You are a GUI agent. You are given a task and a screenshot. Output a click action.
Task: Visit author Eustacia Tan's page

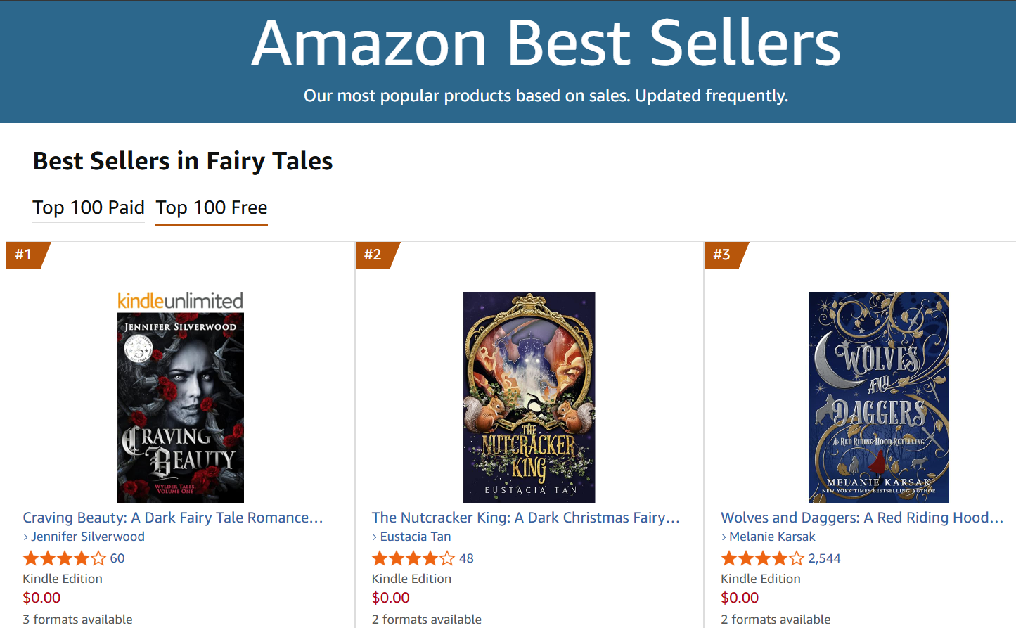[x=416, y=537]
